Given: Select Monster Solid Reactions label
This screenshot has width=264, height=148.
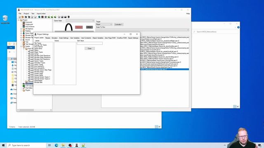Looking at the screenshot, I should [x=42, y=55].
